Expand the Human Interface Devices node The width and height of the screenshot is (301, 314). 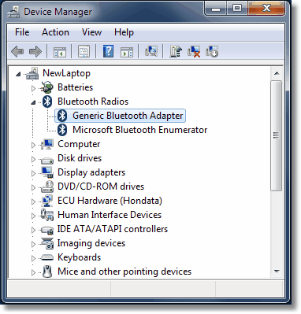pyautogui.click(x=33, y=216)
